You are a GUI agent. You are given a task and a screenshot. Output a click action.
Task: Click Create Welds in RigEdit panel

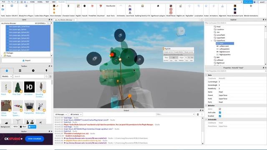click(178, 52)
